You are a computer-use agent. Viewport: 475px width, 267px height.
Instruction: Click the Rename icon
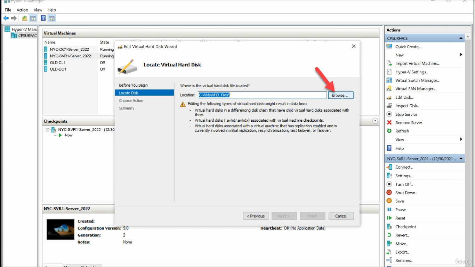(389, 260)
